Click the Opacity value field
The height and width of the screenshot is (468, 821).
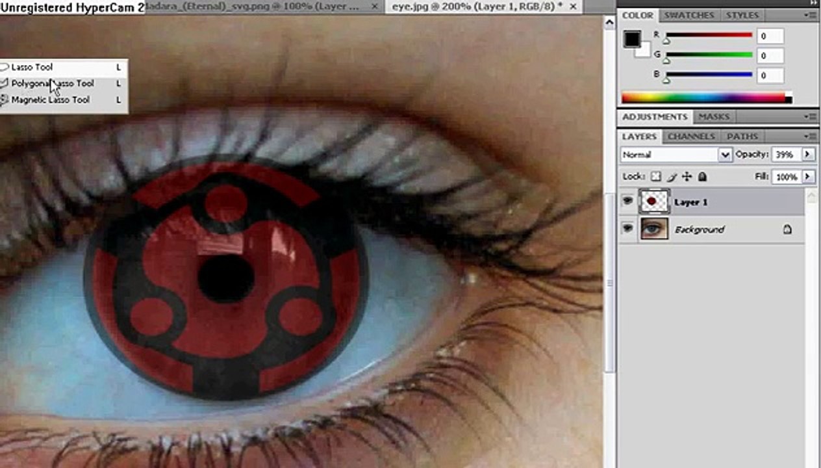pyautogui.click(x=786, y=155)
